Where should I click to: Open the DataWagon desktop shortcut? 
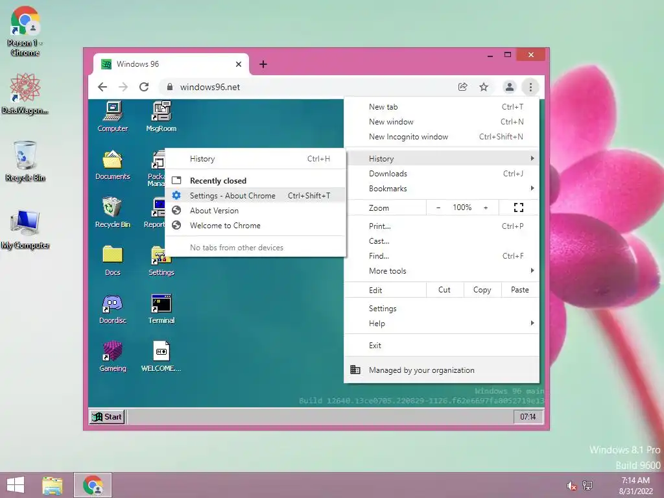click(25, 93)
